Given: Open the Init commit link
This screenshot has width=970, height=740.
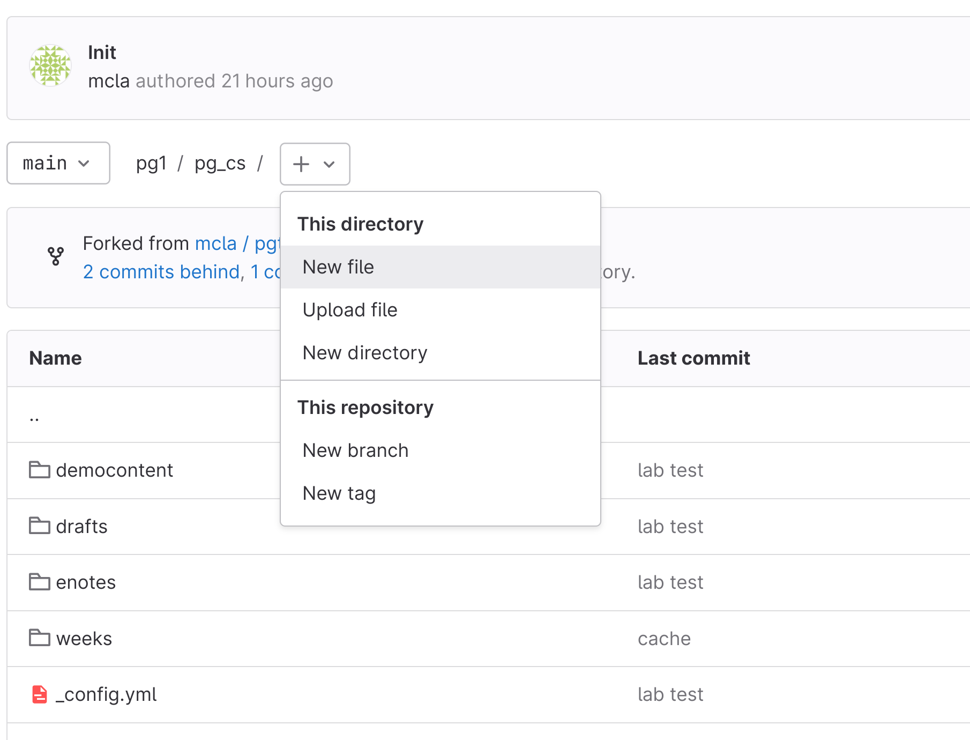Looking at the screenshot, I should click(102, 53).
